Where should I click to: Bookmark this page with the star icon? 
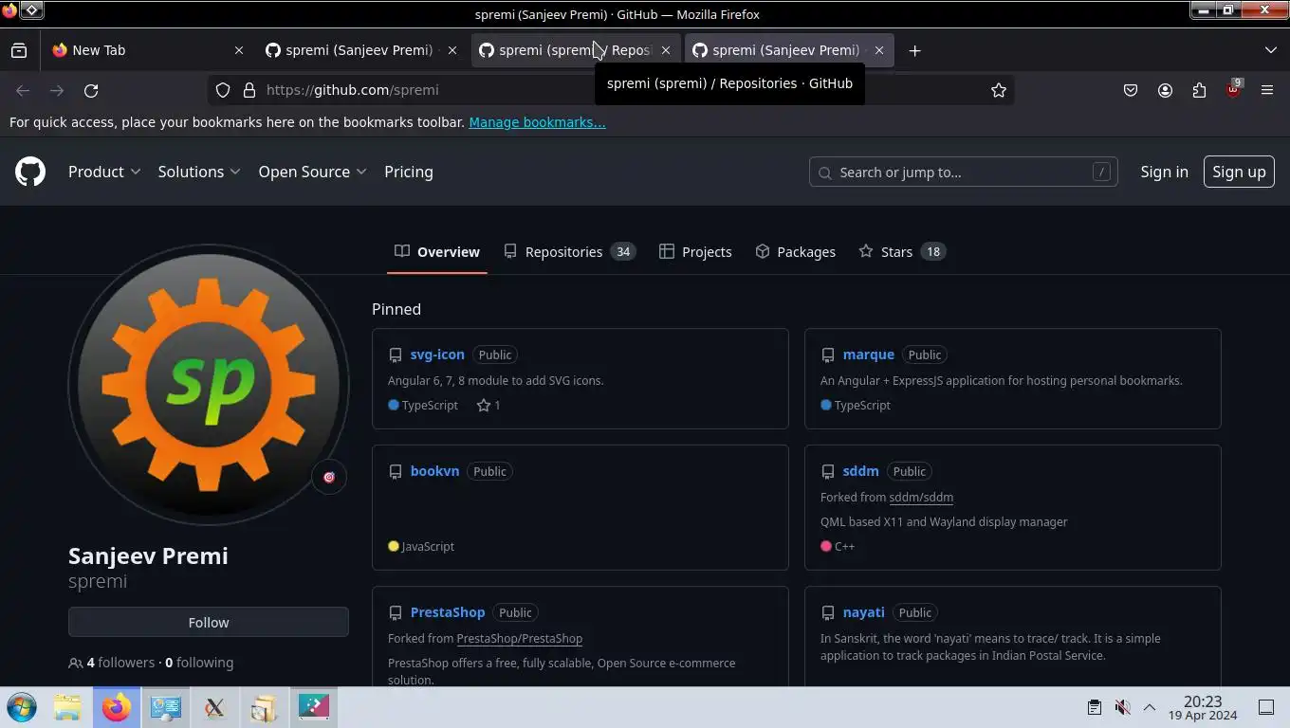(999, 90)
